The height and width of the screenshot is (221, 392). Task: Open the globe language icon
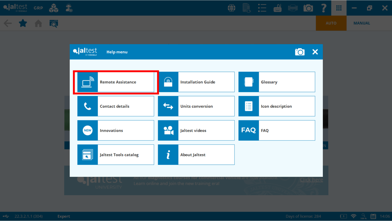point(232,8)
